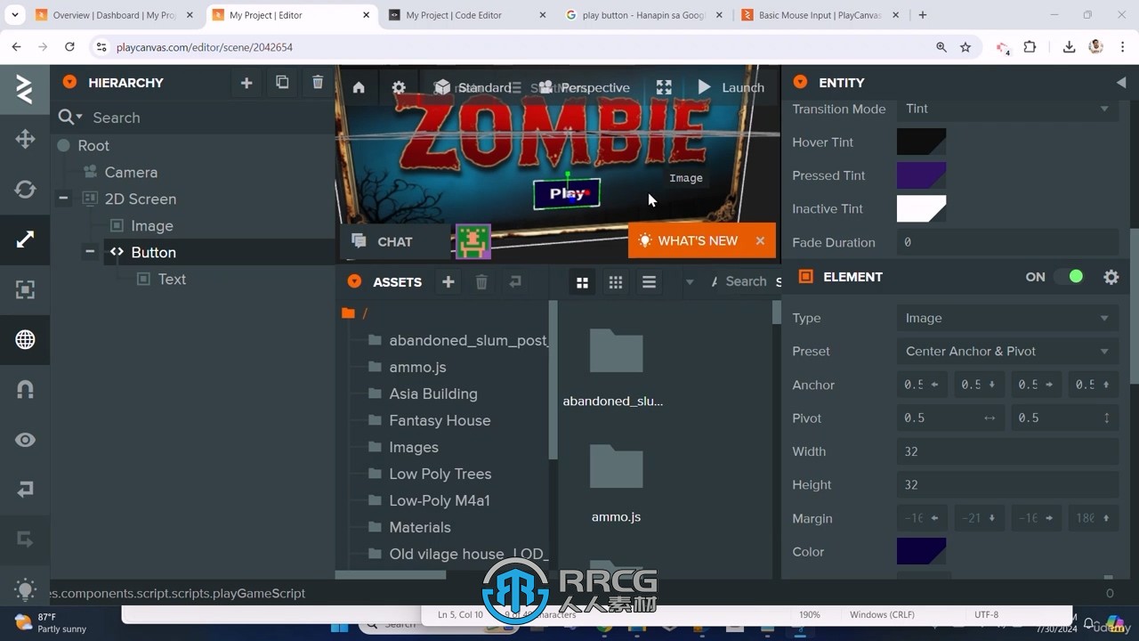1139x641 pixels.
Task: Open the asset type filter dropdown
Action: (x=690, y=282)
